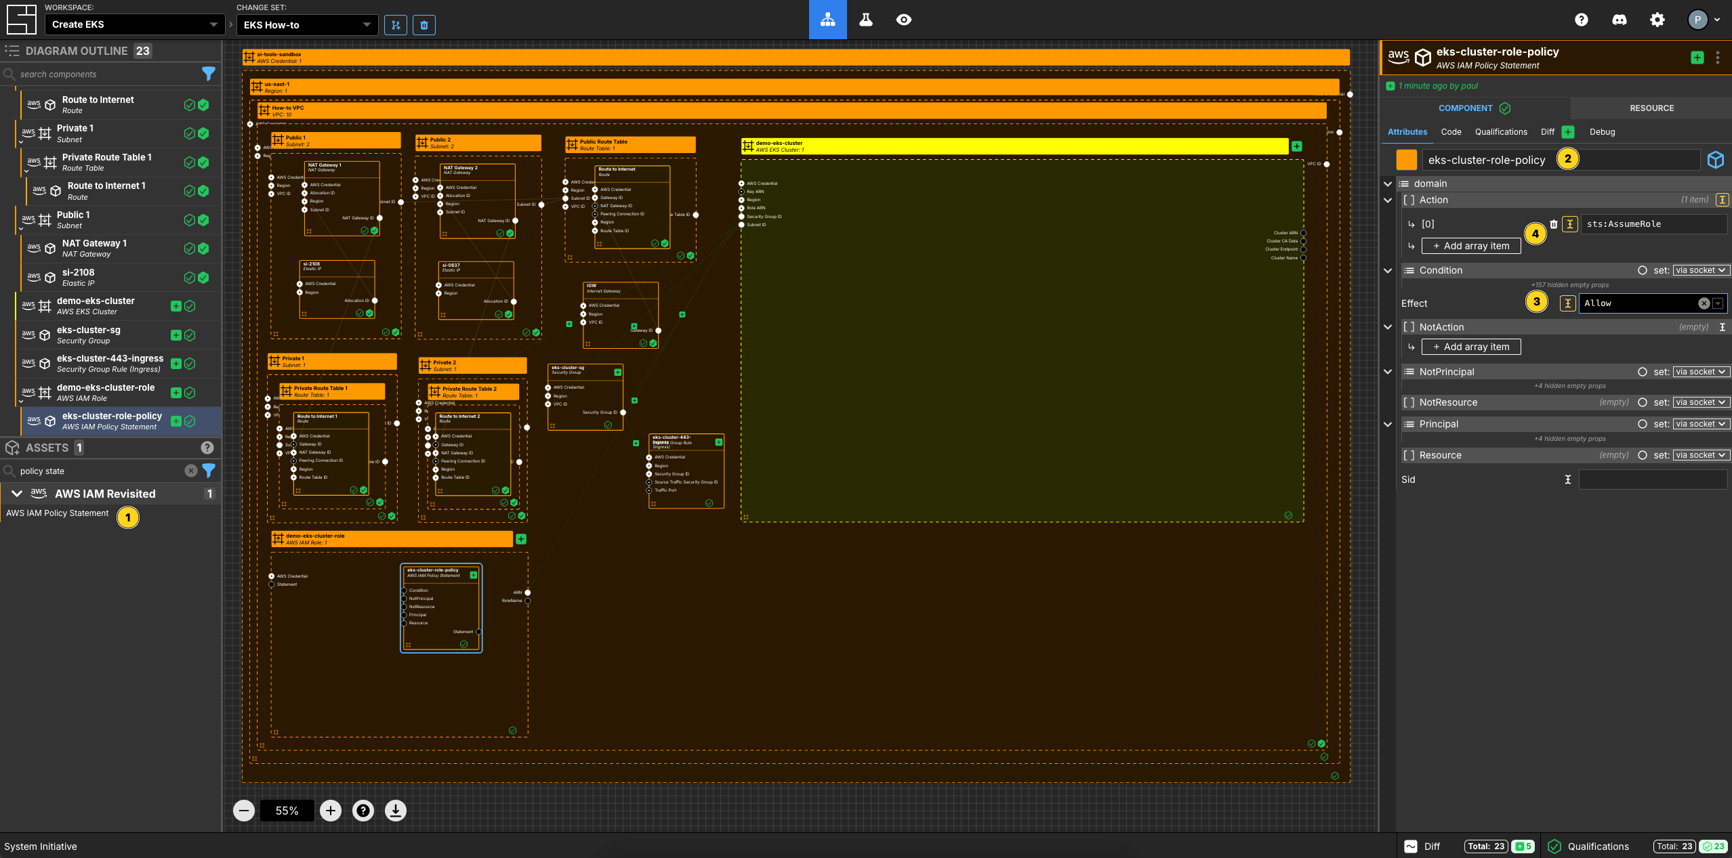This screenshot has width=1732, height=858.
Task: Expand the Condition section expander
Action: [1390, 270]
